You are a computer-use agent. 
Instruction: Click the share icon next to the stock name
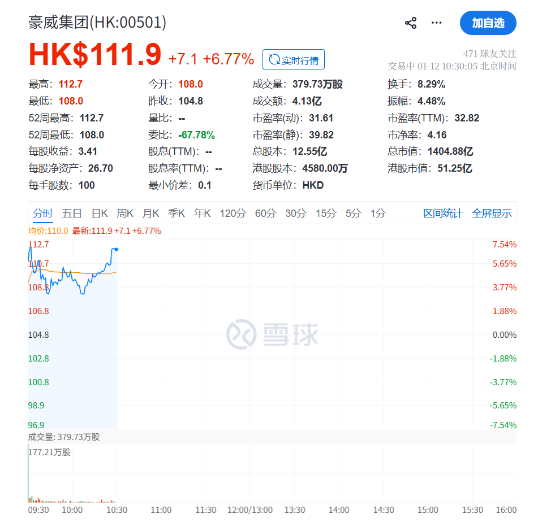411,22
